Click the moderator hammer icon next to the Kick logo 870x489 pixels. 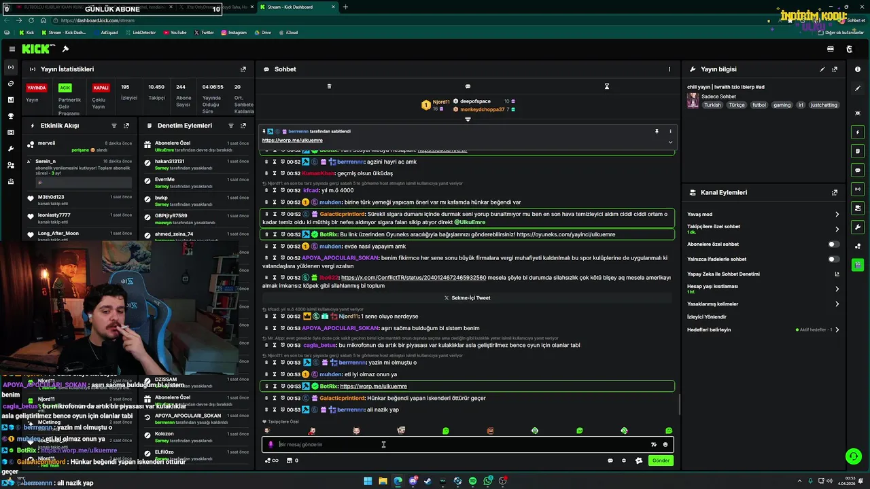(x=65, y=49)
